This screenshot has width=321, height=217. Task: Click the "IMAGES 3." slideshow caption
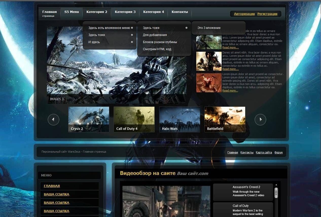(x=57, y=99)
